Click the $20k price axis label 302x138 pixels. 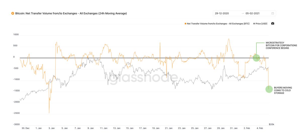[x=272, y=124]
